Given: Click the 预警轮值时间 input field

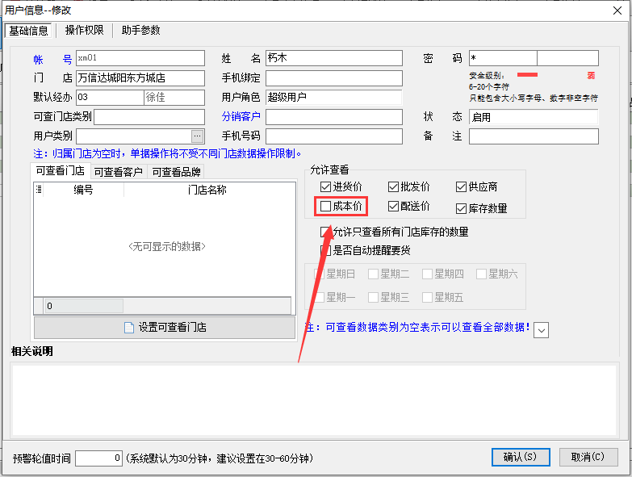Looking at the screenshot, I should tap(98, 458).
